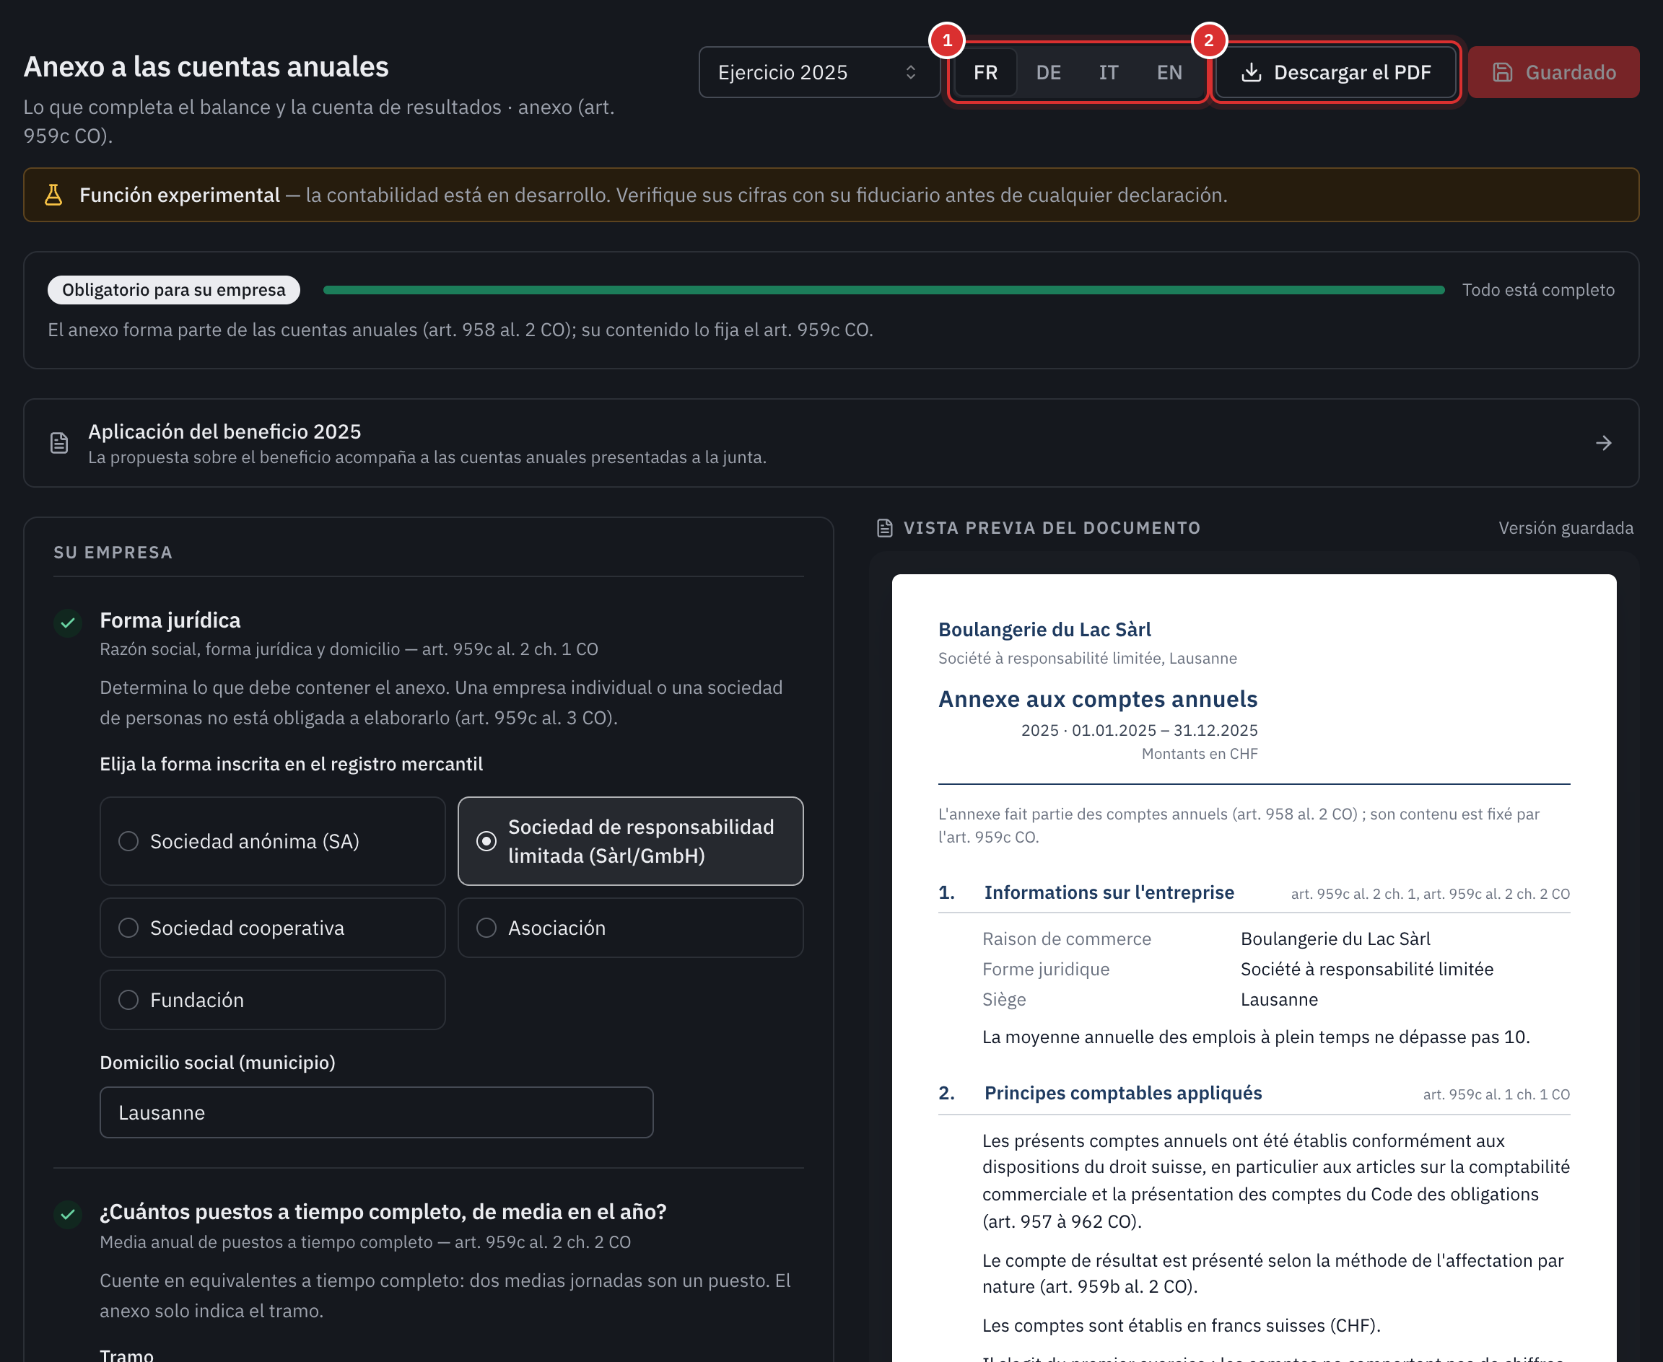
Task: Click the green completion progress bar
Action: pyautogui.click(x=883, y=289)
